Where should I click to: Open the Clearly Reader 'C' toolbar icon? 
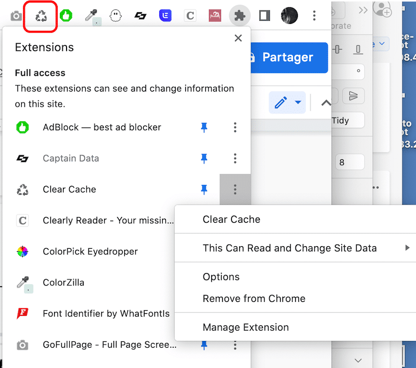(190, 15)
